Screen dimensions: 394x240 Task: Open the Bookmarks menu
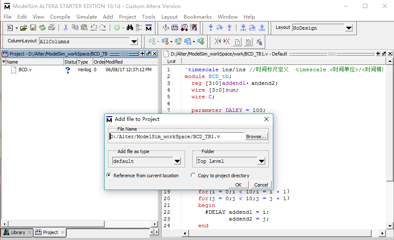(197, 17)
